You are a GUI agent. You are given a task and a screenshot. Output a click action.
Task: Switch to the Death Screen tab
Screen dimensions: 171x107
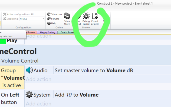[x=66, y=33]
